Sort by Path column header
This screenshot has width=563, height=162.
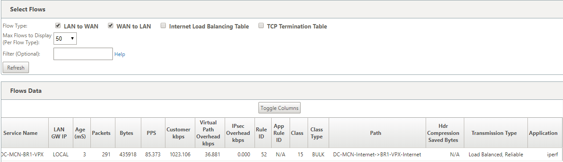point(376,133)
